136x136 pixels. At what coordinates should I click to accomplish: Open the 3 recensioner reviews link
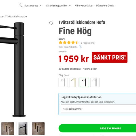(88, 43)
